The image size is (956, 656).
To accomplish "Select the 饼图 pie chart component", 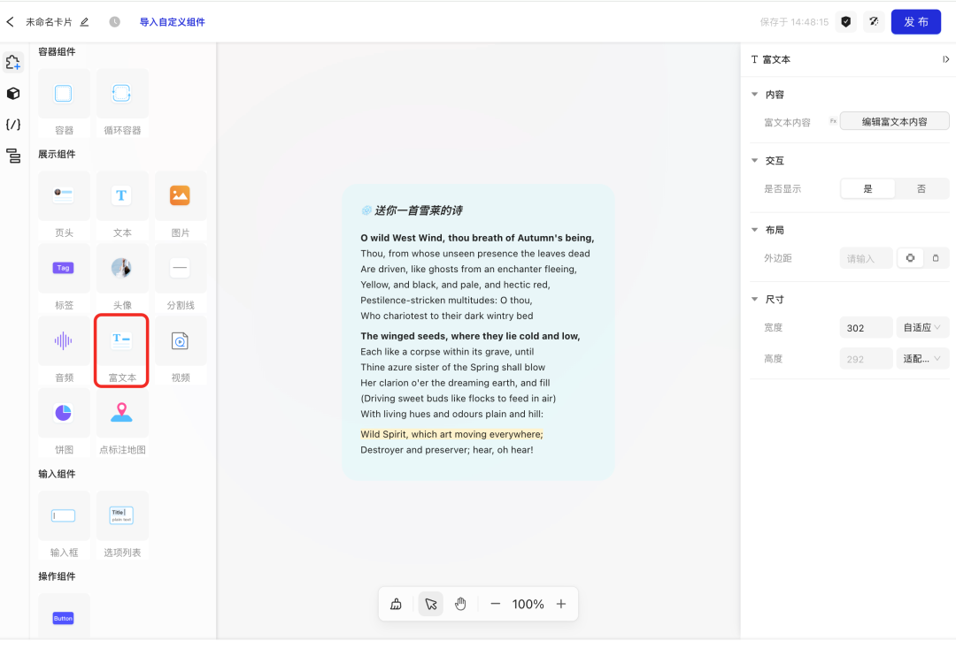I will [64, 423].
